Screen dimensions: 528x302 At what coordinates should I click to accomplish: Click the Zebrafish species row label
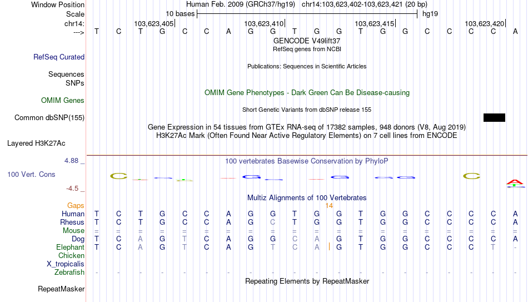(x=69, y=273)
